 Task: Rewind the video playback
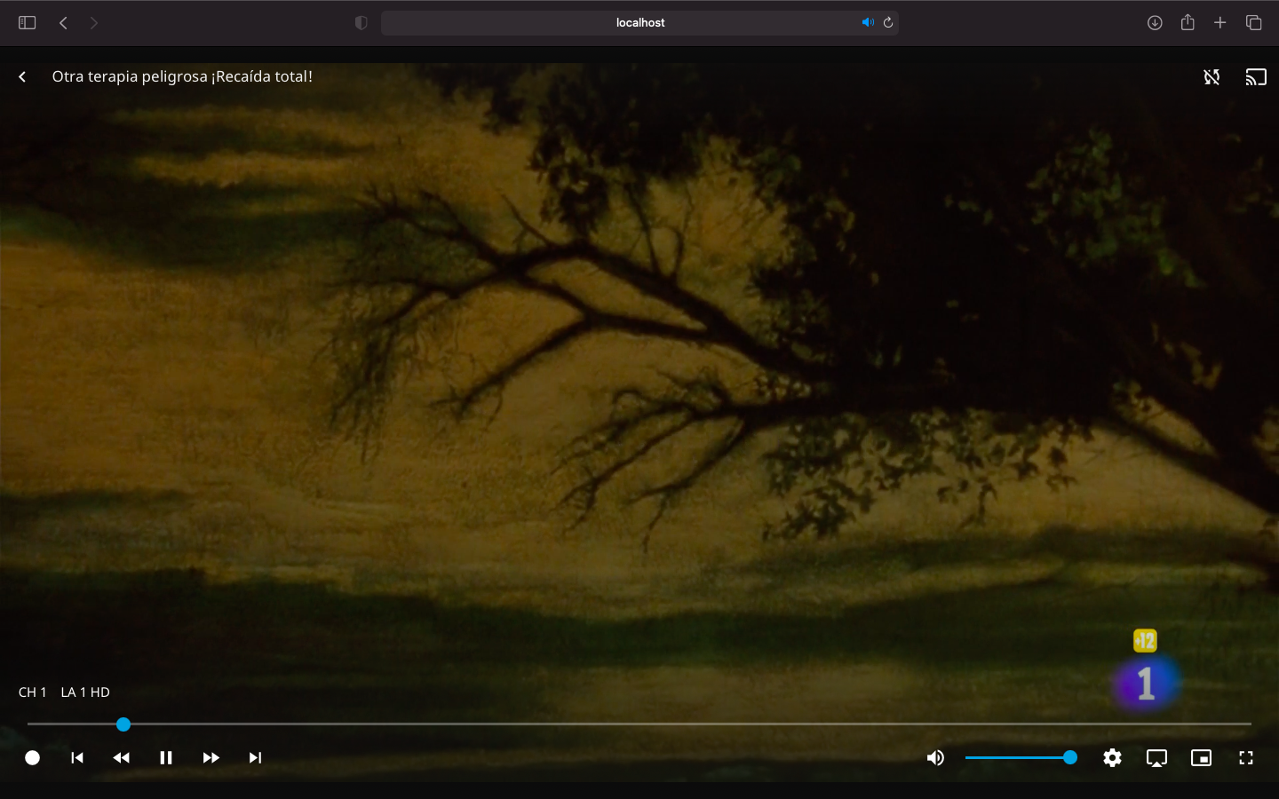[122, 757]
